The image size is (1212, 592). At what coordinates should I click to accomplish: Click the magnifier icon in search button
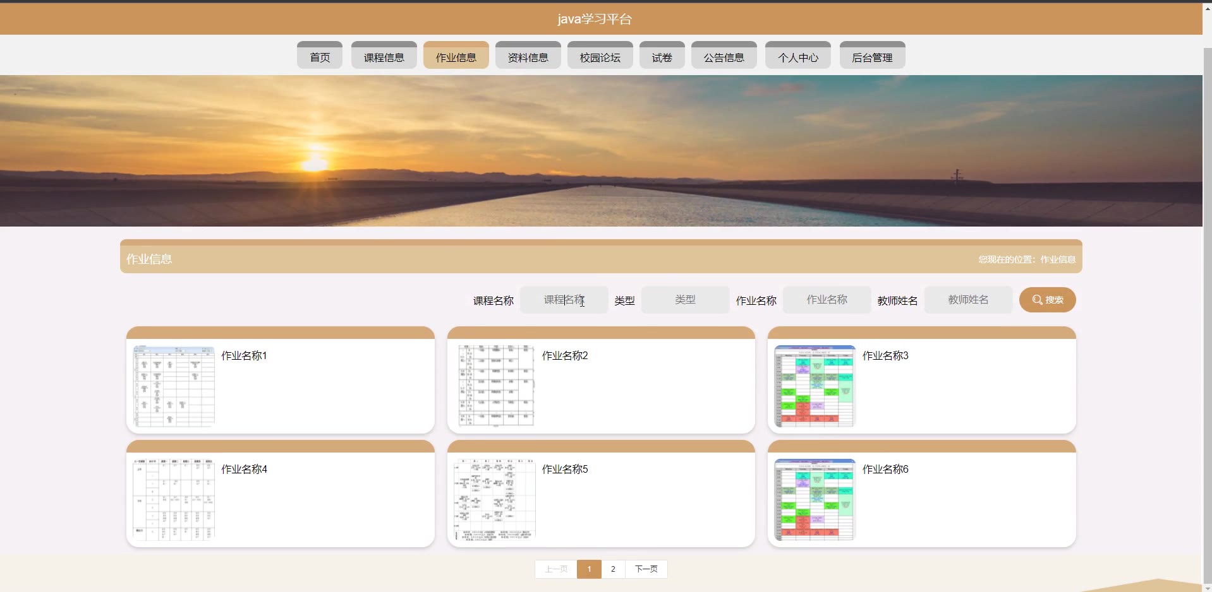point(1037,300)
